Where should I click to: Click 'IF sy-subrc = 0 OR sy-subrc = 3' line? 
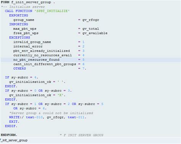pyautogui.click(x=38, y=91)
